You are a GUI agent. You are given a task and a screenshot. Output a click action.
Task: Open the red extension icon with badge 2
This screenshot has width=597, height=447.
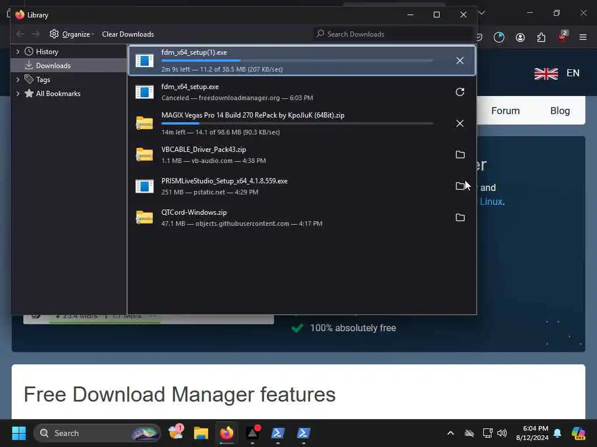[563, 36]
